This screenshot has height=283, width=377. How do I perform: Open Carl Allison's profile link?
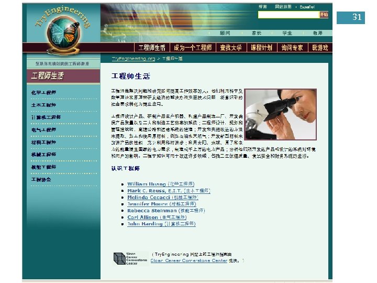[x=157, y=217]
